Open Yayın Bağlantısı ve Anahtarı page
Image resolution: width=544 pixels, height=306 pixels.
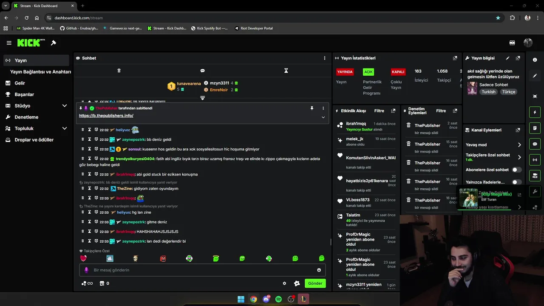pos(40,72)
